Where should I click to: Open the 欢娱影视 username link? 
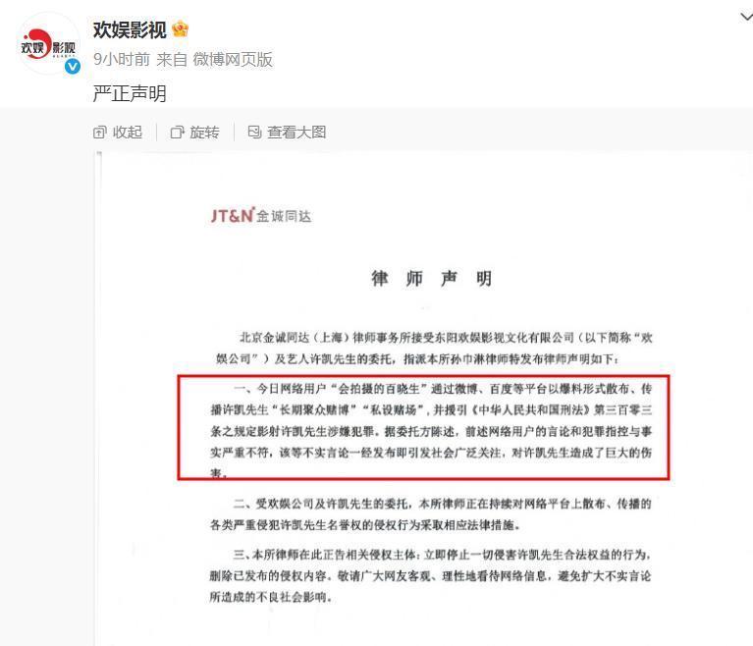point(130,29)
